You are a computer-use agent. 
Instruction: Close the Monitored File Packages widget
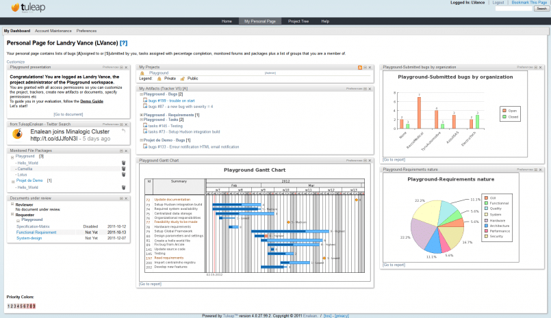click(126, 151)
